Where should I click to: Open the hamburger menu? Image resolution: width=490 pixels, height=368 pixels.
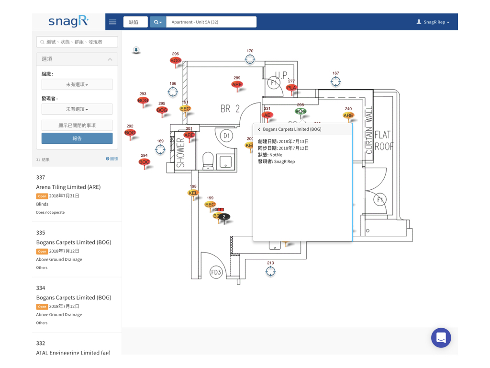click(112, 22)
